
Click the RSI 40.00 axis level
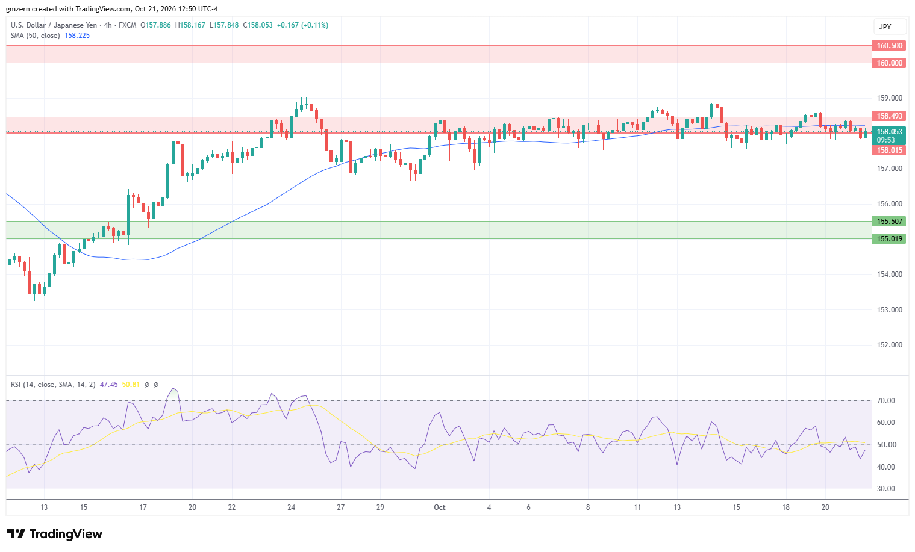coord(885,467)
